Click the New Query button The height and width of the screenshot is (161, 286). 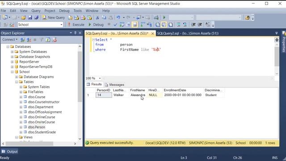[x=54, y=17]
